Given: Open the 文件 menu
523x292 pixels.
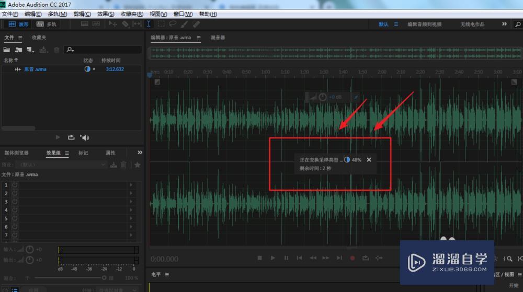Looking at the screenshot, I should click(10, 14).
